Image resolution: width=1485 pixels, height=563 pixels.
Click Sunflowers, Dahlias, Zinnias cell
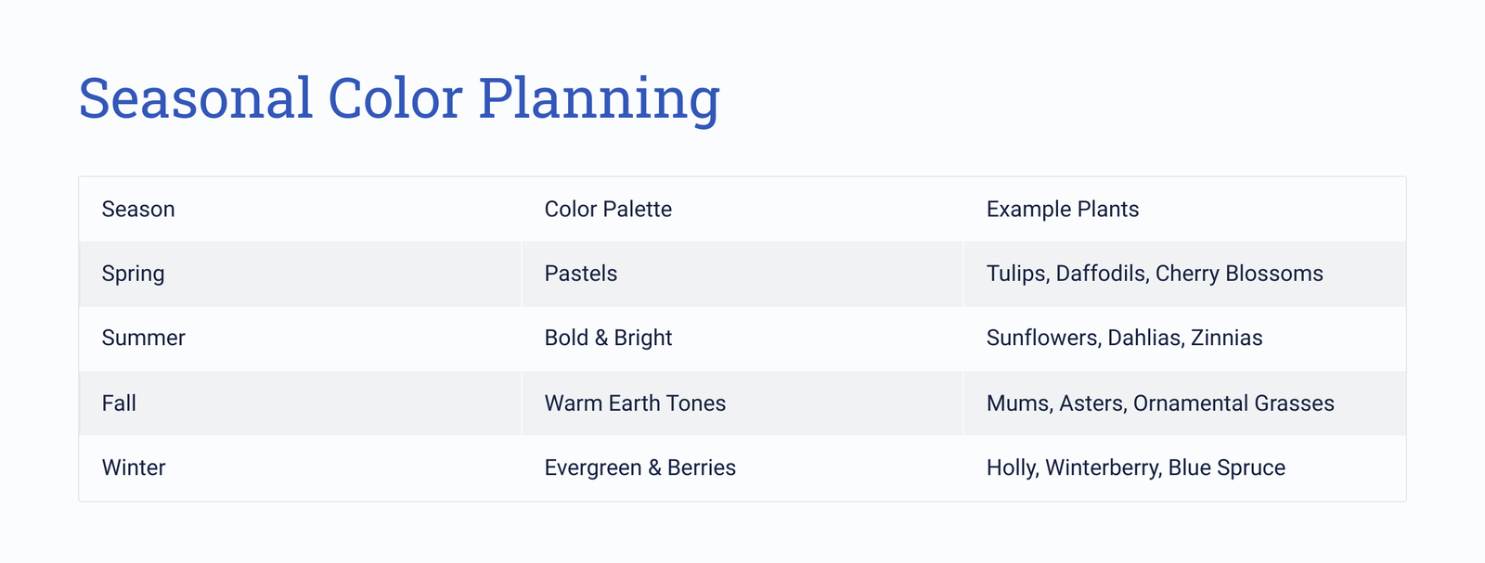click(1184, 339)
